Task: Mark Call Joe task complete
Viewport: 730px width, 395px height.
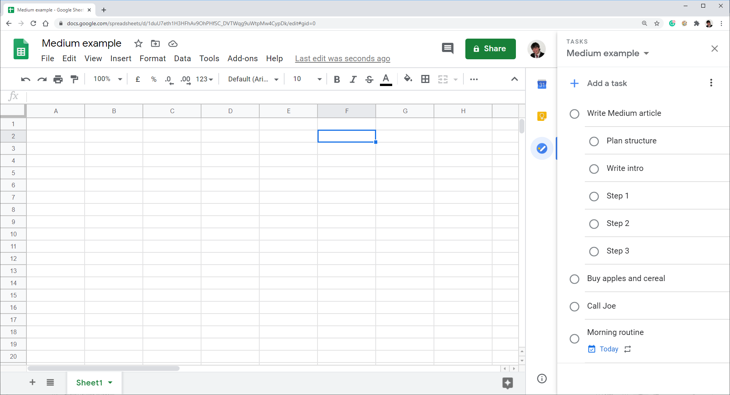Action: [x=574, y=307]
